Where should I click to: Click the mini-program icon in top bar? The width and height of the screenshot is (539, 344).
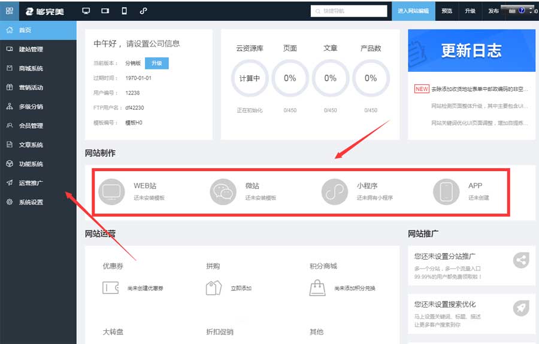(143, 11)
